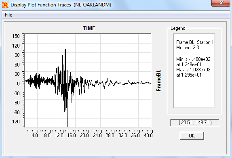Close the Display Plot Function Traces window
The image size is (232, 158).
[x=221, y=3]
